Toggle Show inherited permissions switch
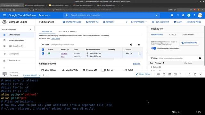 [153, 48]
